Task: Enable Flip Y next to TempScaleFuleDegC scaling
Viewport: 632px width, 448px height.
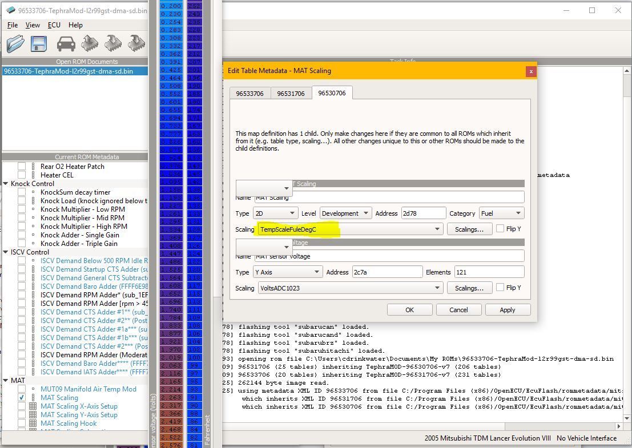Action: [x=500, y=229]
